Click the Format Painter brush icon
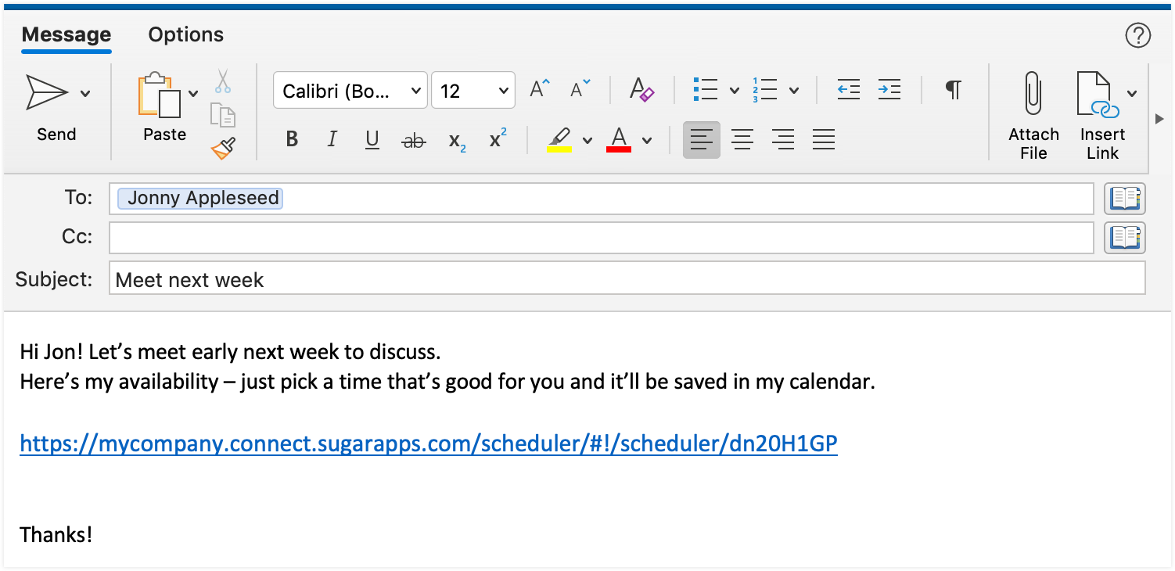This screenshot has width=1175, height=571. pos(223,148)
